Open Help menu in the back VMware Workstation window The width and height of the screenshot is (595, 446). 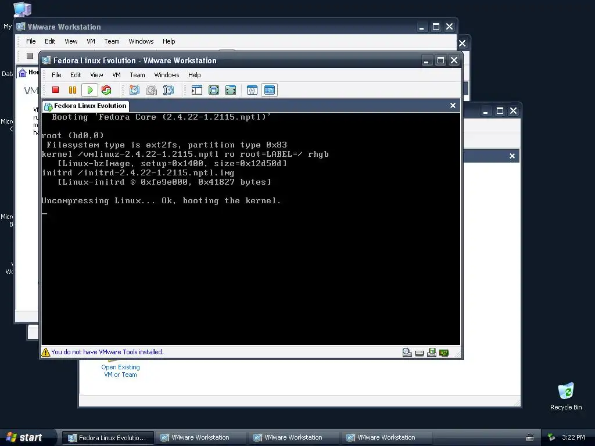point(169,41)
